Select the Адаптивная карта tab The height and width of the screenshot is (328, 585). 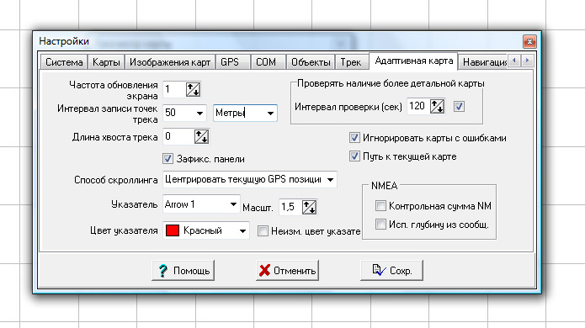pos(414,61)
